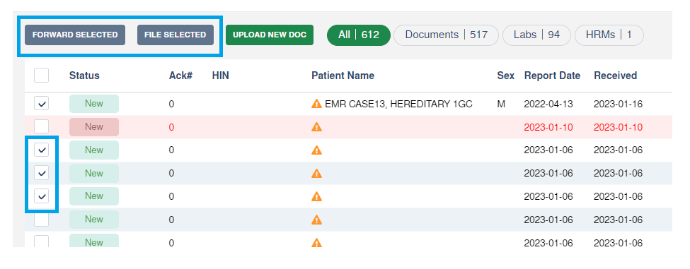Click the Patient Name column header
Viewport: 690px width, 269px height.
pyautogui.click(x=343, y=76)
